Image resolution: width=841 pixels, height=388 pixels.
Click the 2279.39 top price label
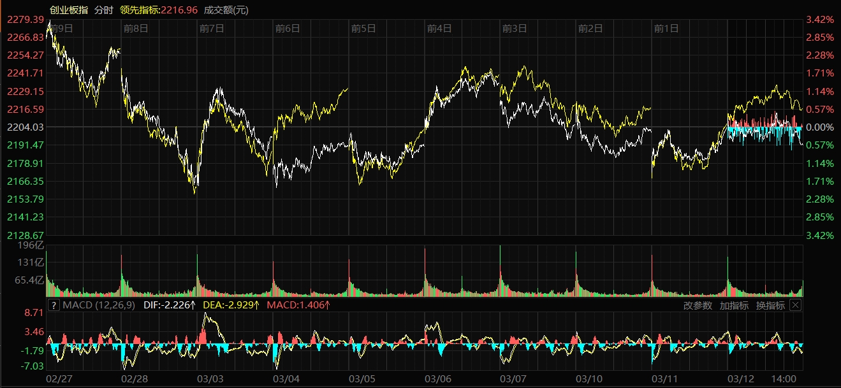point(26,20)
